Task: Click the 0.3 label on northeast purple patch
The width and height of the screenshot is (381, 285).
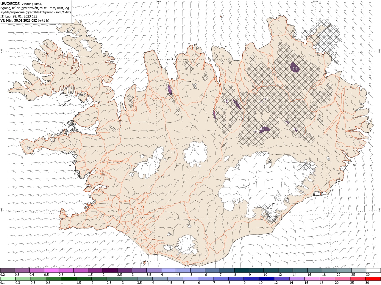Action: point(295,68)
